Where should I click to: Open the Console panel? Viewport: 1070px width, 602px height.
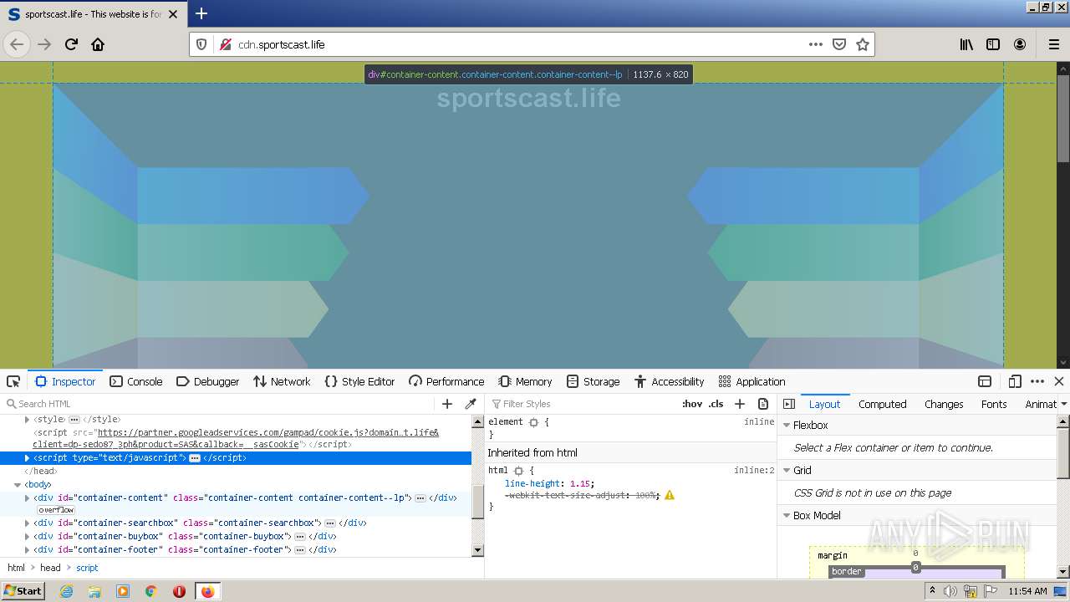136,381
